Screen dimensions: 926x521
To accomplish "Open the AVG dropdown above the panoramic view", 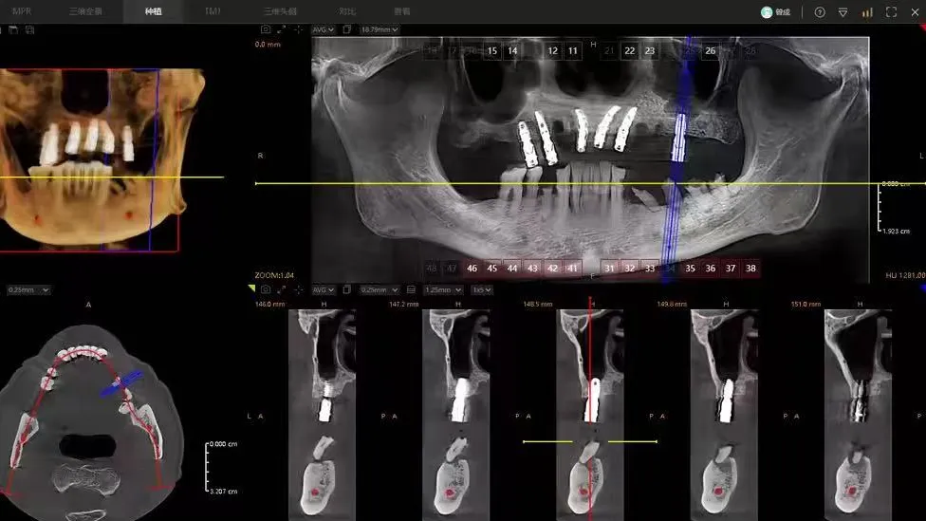I will [x=324, y=29].
